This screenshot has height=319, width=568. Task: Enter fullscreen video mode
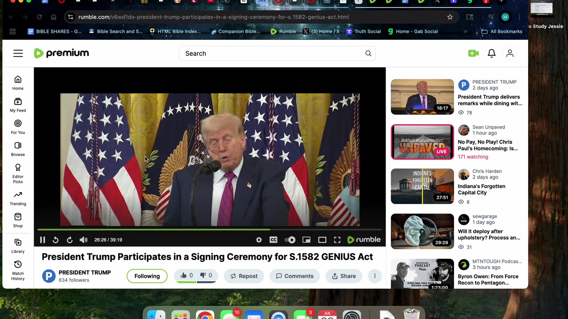coord(337,240)
